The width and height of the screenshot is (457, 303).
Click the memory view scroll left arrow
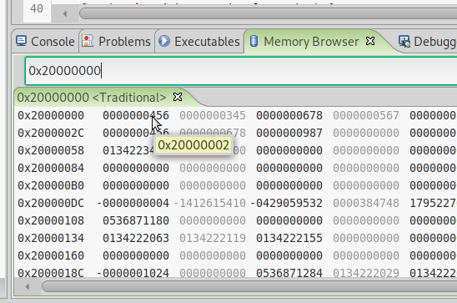[x=28, y=286]
